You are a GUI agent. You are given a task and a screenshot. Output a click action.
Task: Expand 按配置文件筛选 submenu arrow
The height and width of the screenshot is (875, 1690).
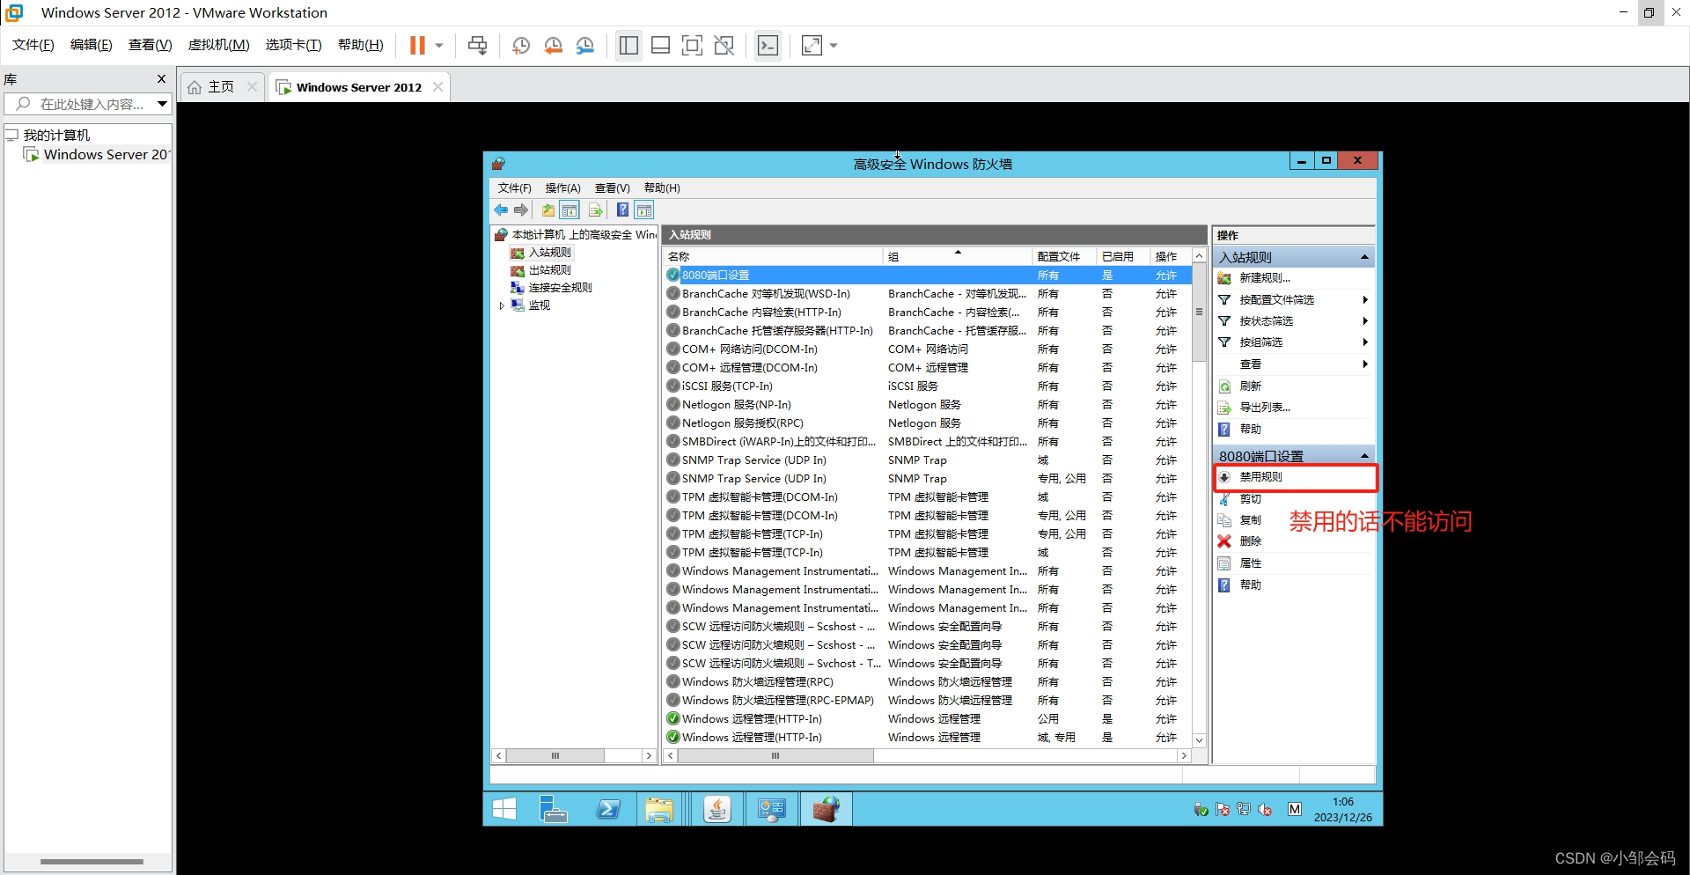pos(1364,299)
